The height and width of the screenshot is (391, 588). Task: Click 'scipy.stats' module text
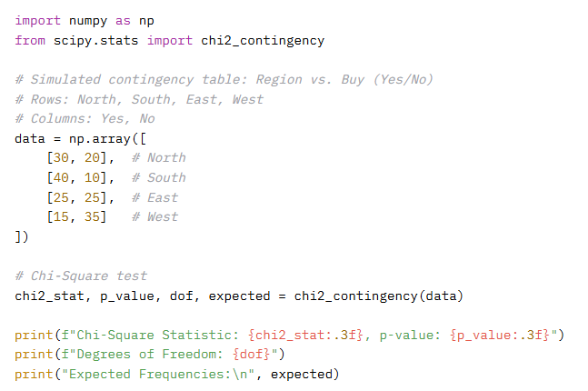(96, 41)
